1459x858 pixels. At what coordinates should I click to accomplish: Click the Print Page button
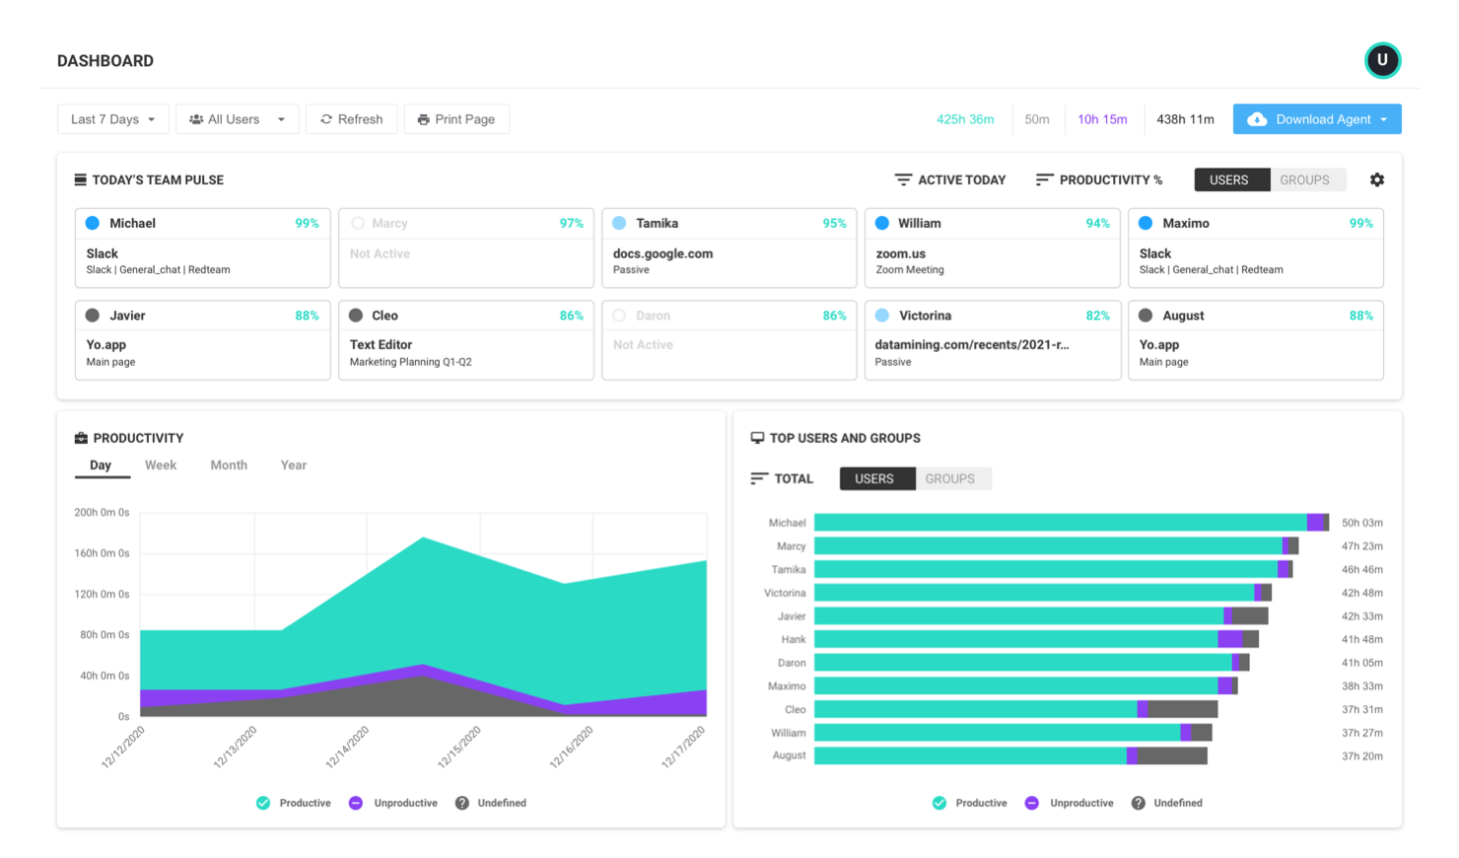pos(456,118)
